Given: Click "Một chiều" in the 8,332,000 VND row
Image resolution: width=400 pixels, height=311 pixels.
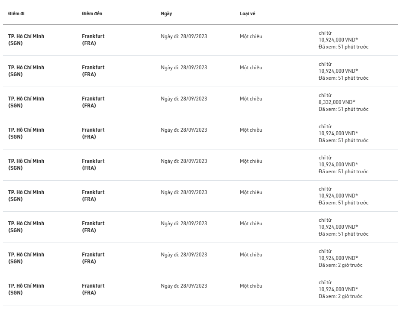Looking at the screenshot, I should coord(251,99).
